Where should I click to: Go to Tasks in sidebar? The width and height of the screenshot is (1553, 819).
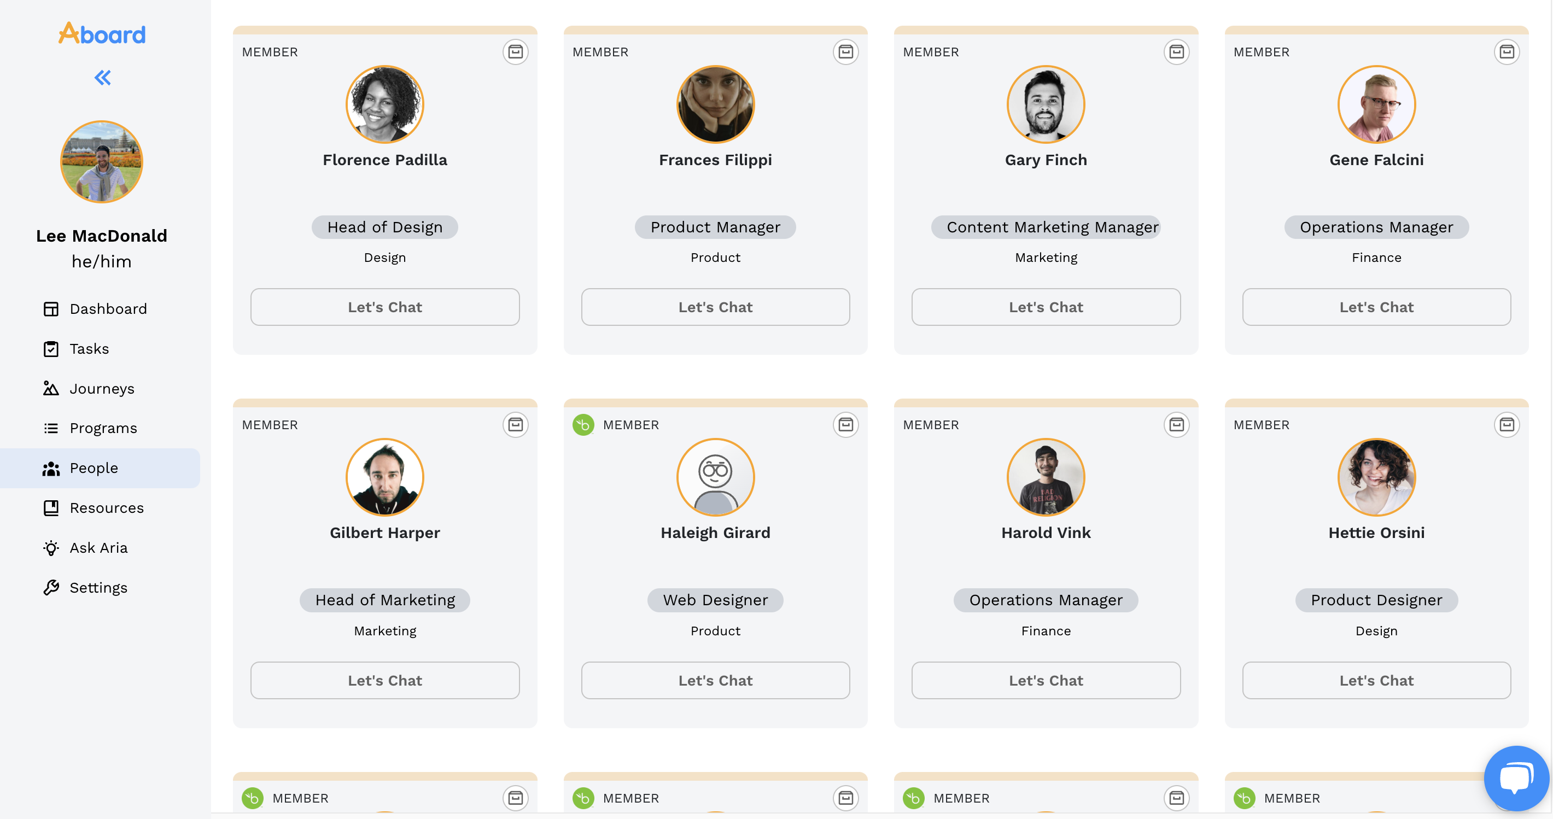89,348
